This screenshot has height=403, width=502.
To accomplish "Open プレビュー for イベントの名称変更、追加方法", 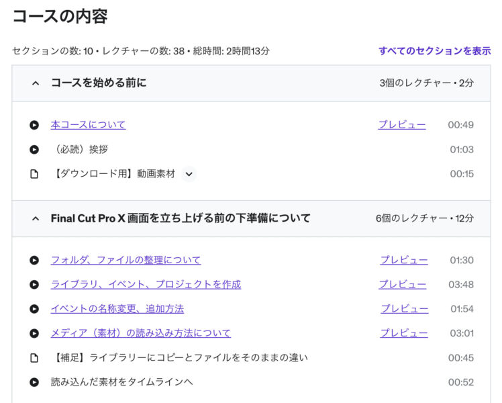I will (405, 309).
